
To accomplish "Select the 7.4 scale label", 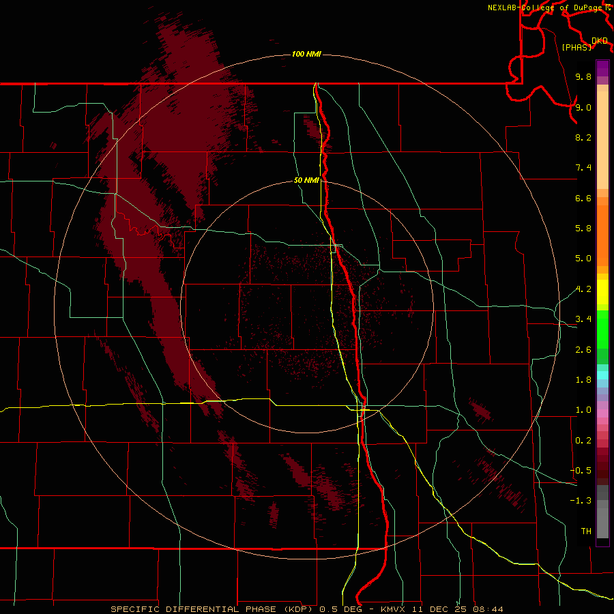I will coord(583,168).
